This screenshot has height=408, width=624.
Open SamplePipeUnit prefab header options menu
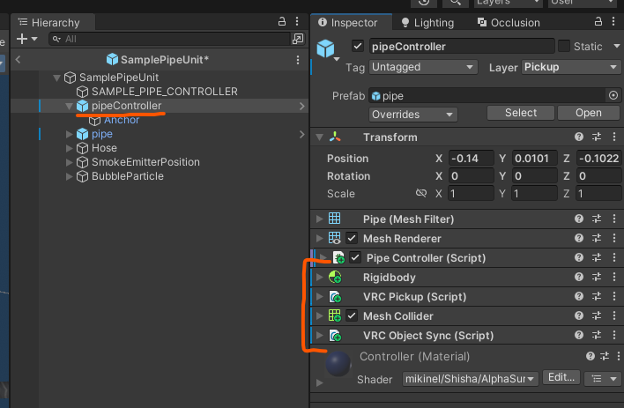298,60
